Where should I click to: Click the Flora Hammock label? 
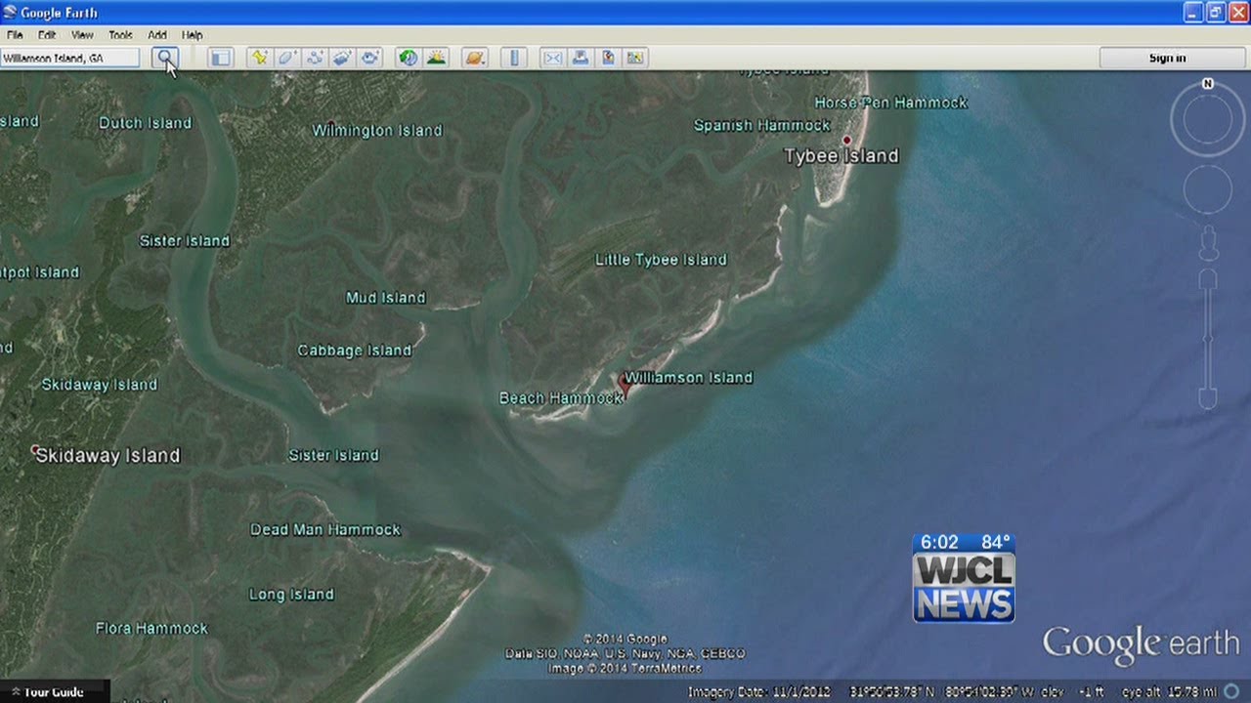(x=151, y=629)
